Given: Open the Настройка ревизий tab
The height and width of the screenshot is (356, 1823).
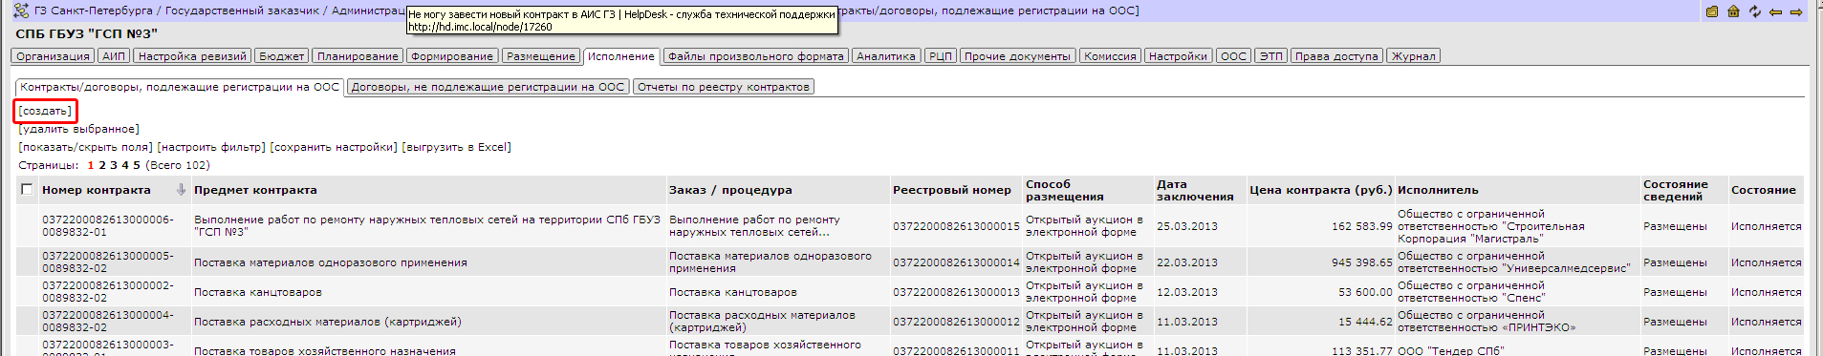Looking at the screenshot, I should click(192, 56).
